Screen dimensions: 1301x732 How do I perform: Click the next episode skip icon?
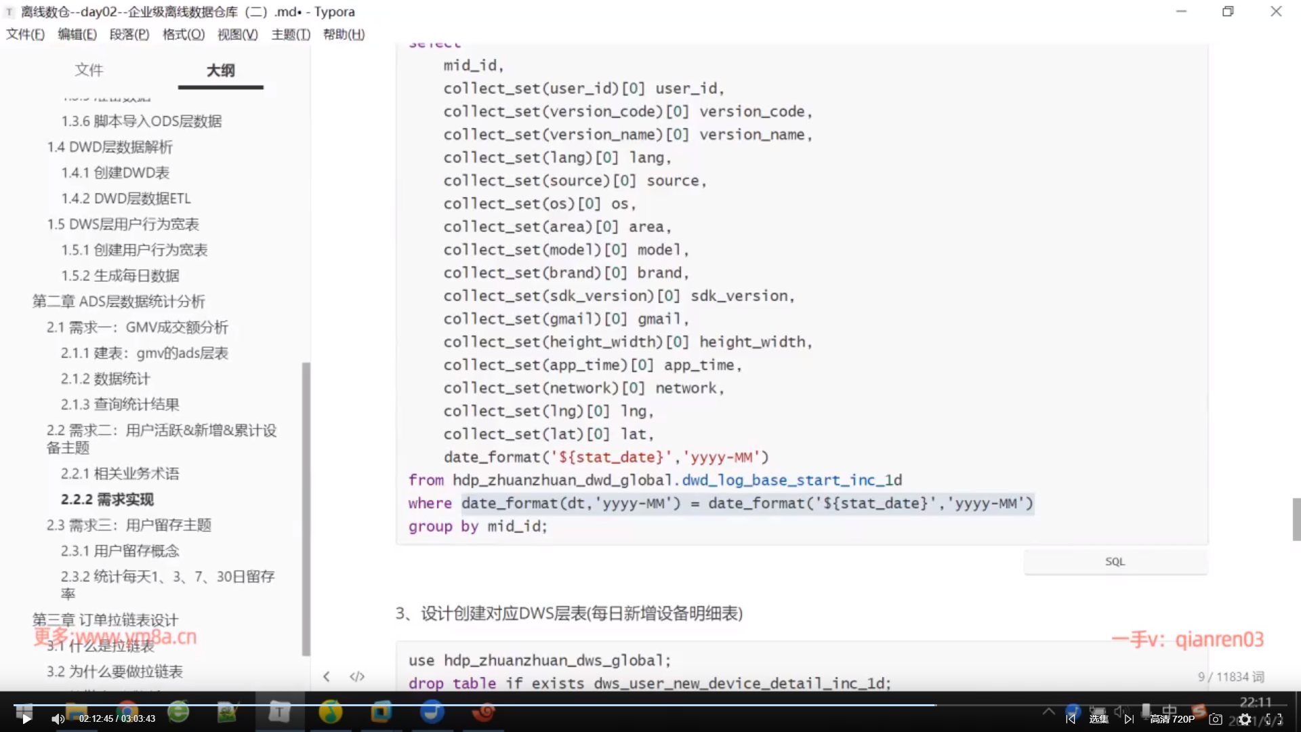[x=1129, y=719]
